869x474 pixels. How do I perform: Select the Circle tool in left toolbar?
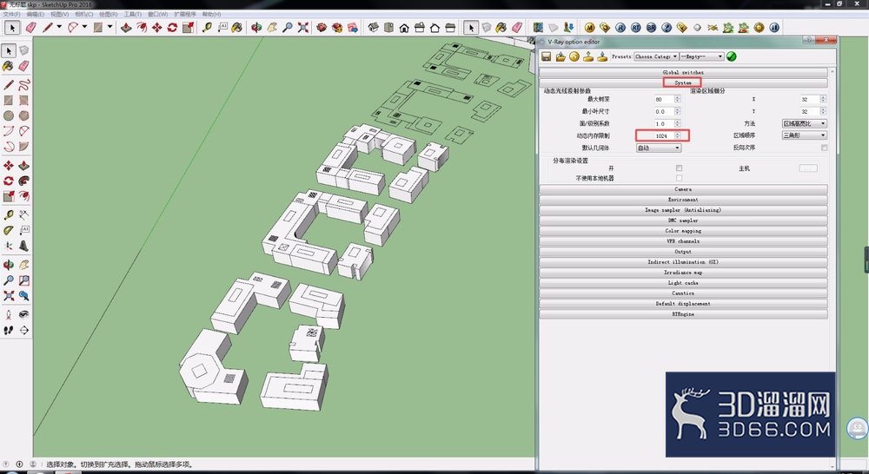9,115
